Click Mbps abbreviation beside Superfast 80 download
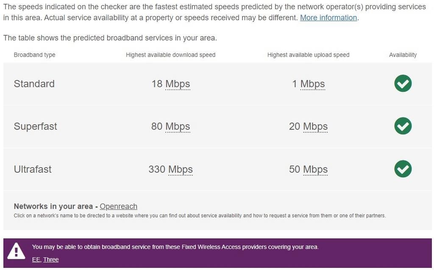This screenshot has height=270, width=434. 178,127
